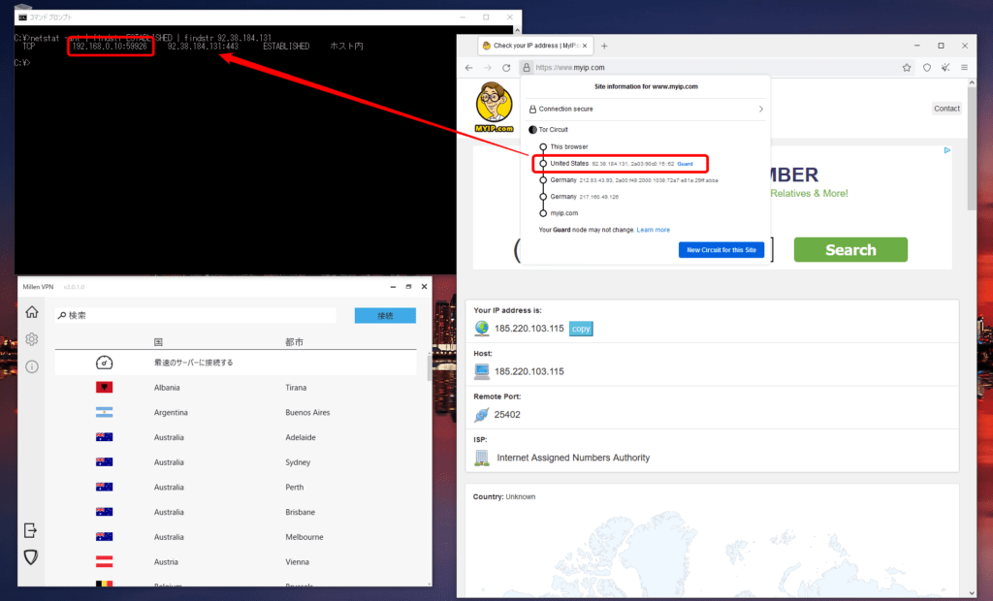Open the Contact link on MyIP page

point(946,109)
